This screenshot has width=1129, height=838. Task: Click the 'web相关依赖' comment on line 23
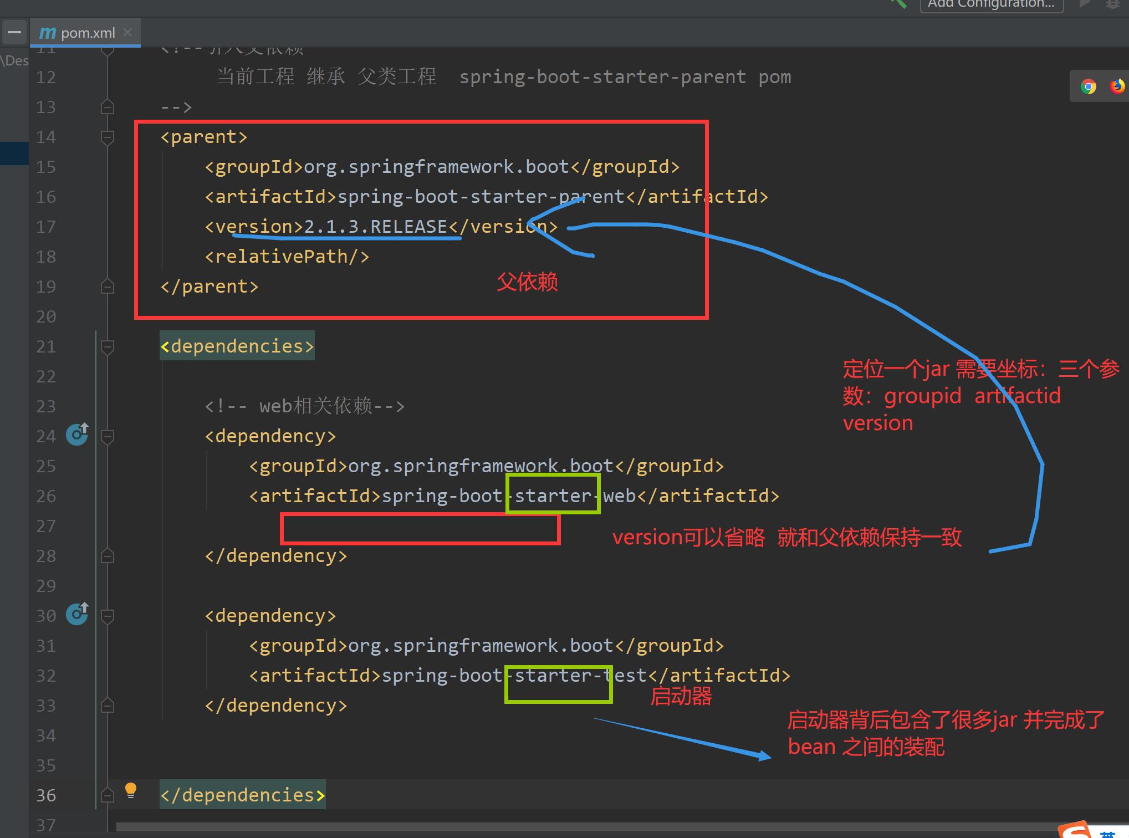305,406
